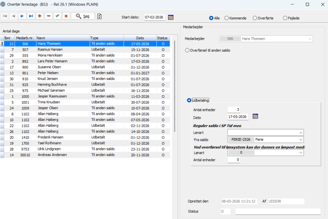Image resolution: width=328 pixels, height=219 pixels.
Task: Select the Fejlede filter radio button
Action: point(285,18)
